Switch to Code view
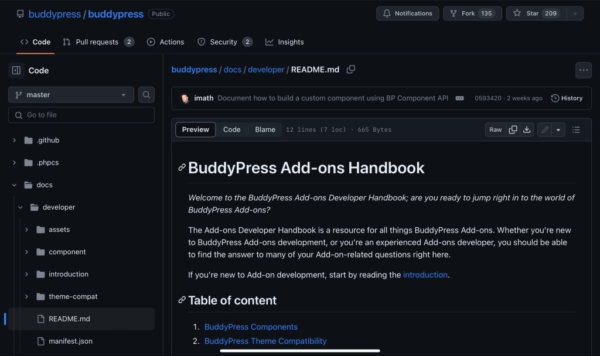 tap(231, 129)
